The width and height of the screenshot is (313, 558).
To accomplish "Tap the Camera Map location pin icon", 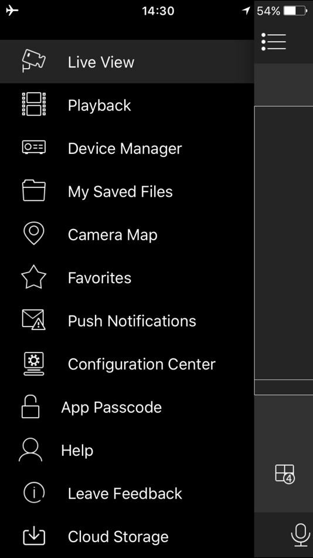I will 34,233.
